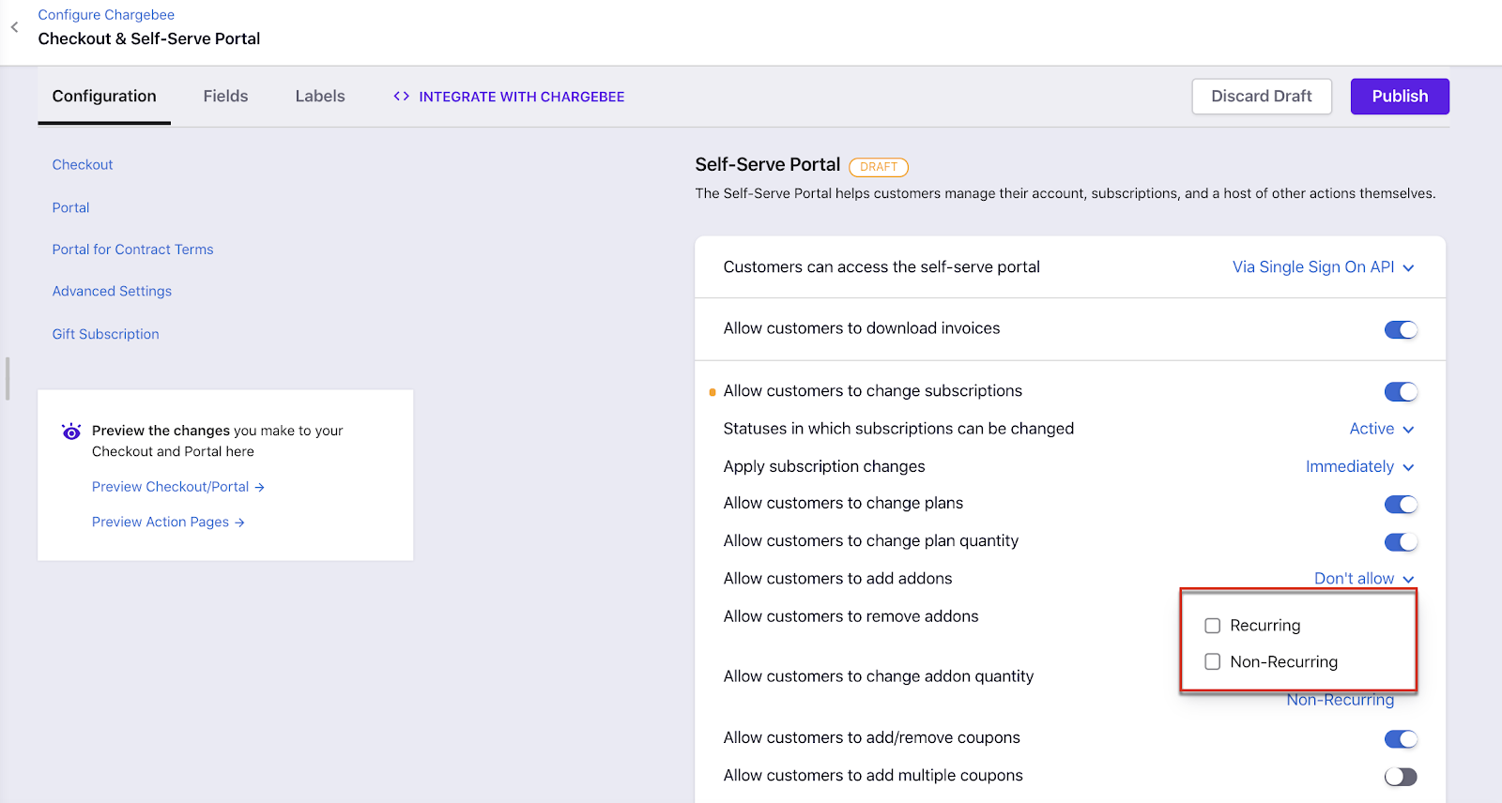Open the Via Single Sign On API dropdown
The height and width of the screenshot is (803, 1502).
(x=1323, y=267)
